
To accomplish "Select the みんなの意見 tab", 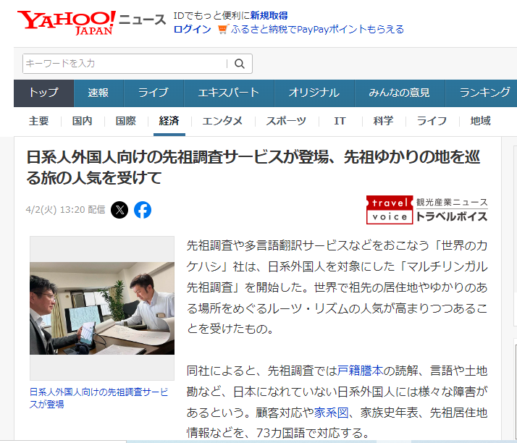I will coord(399,93).
